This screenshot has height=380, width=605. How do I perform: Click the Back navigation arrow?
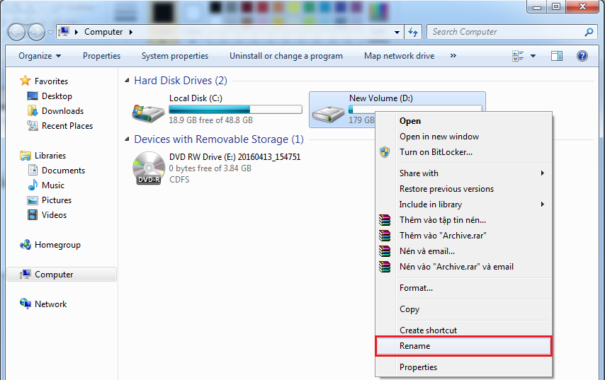16,32
